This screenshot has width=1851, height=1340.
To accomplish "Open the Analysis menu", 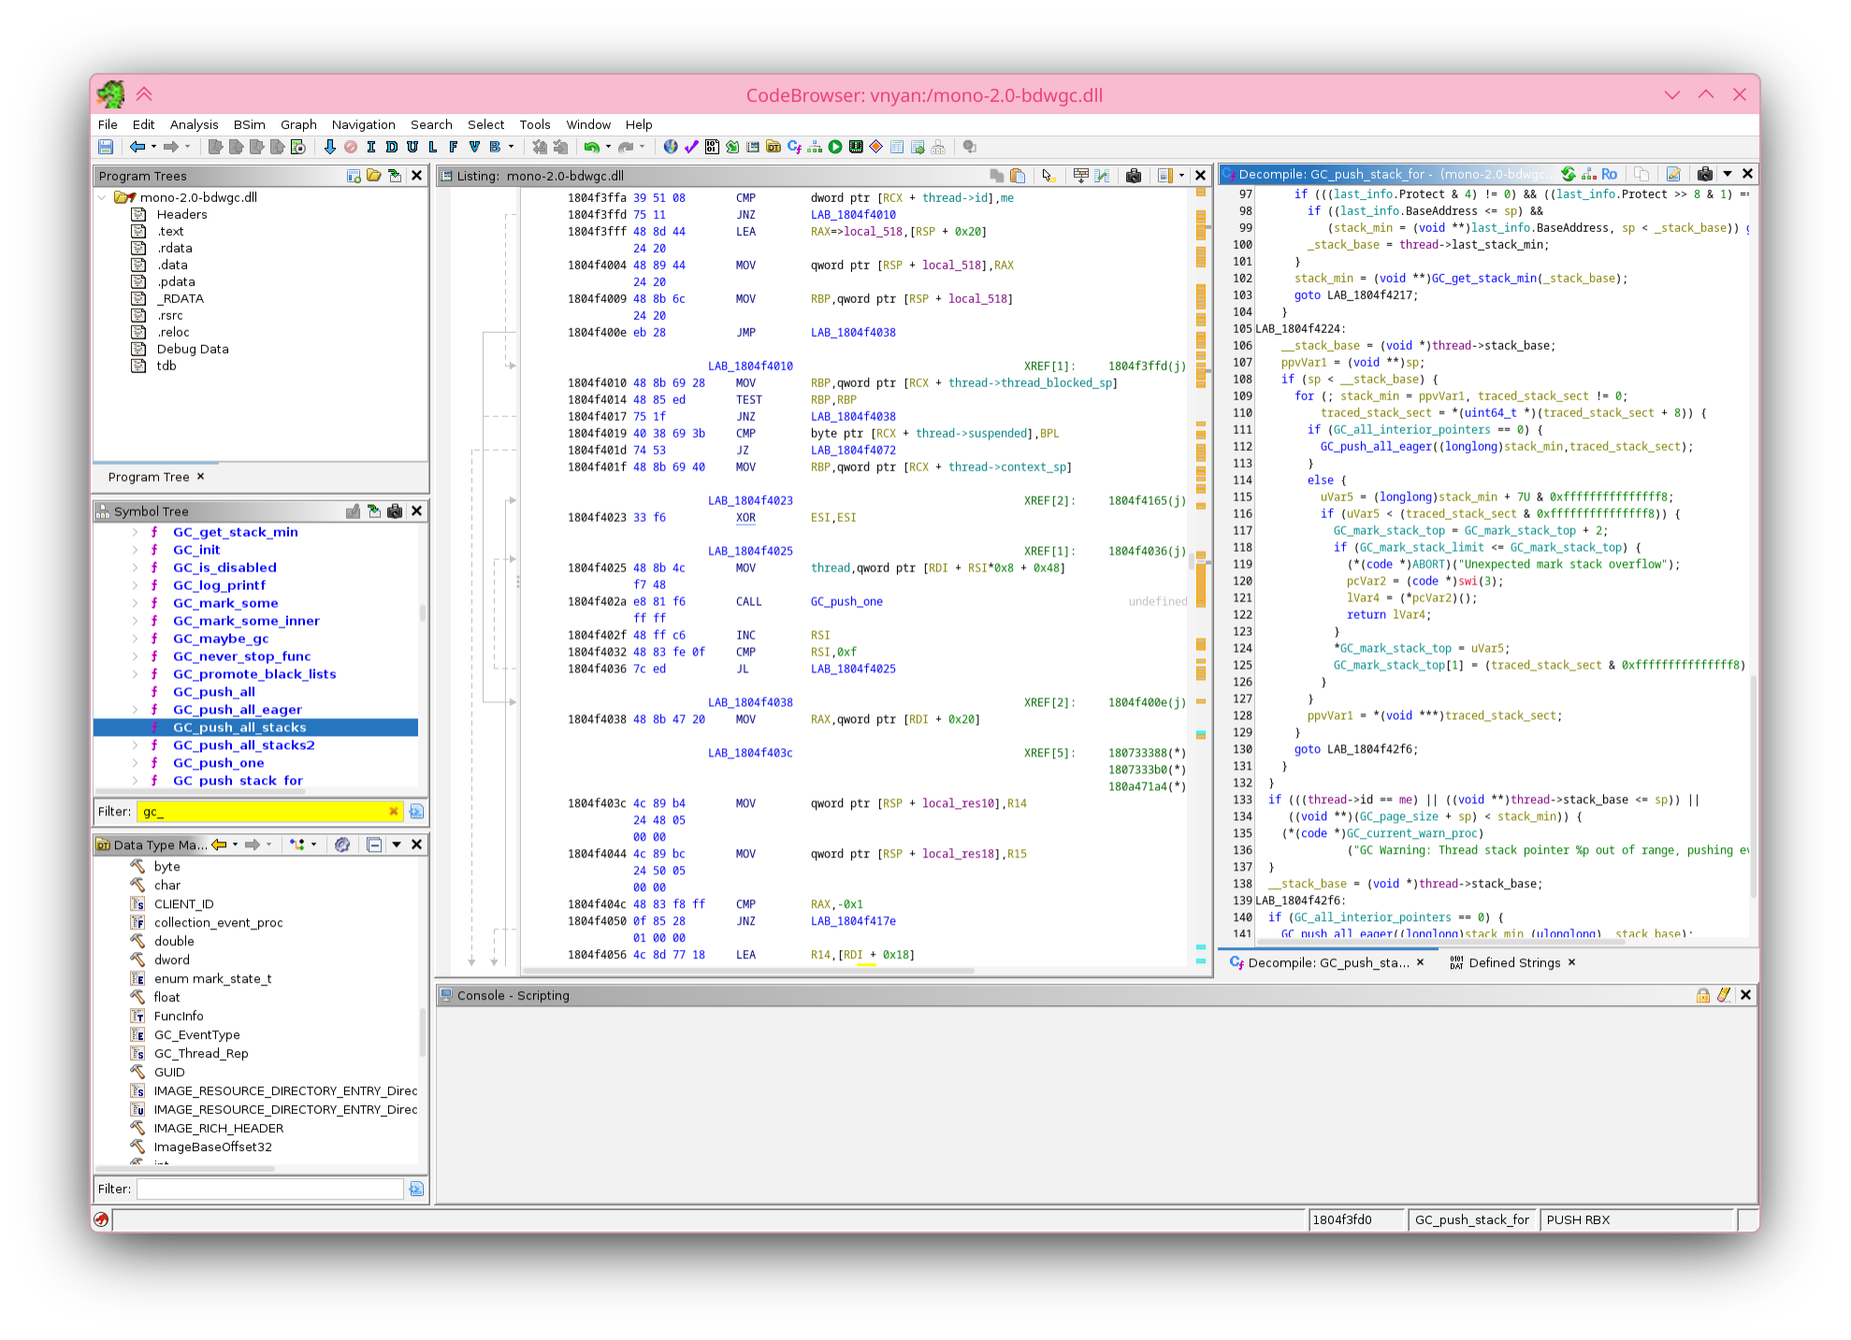I will point(194,124).
